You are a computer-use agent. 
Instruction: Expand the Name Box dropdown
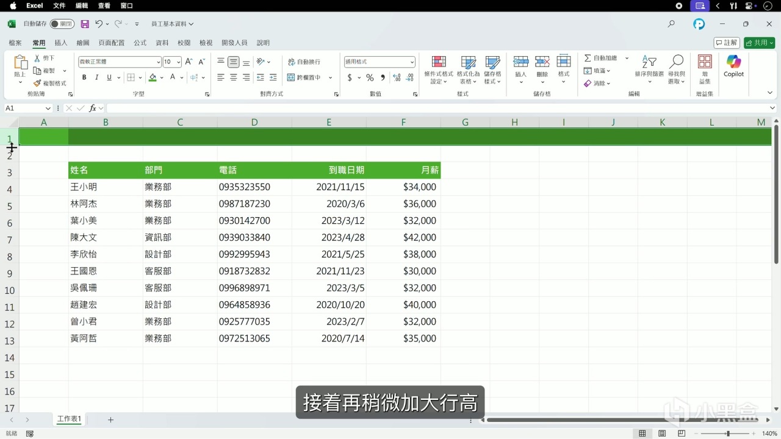pyautogui.click(x=48, y=108)
